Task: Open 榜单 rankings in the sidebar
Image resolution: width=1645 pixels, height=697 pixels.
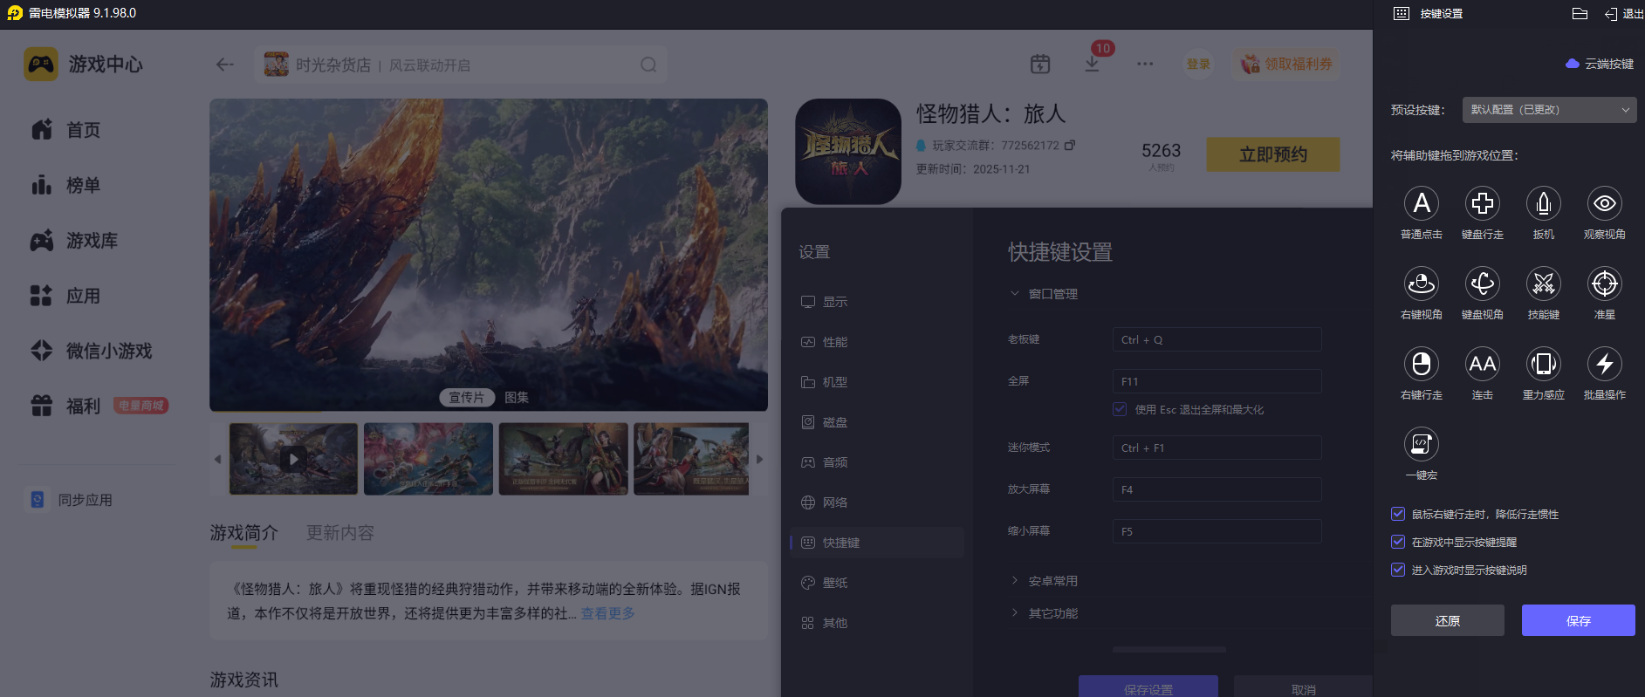Action: [66, 185]
